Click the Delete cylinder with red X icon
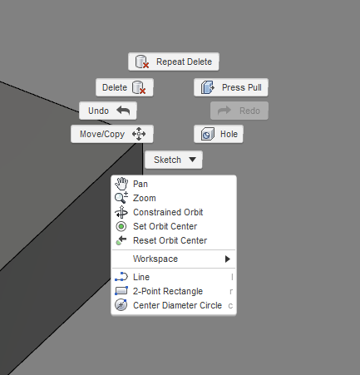This screenshot has width=360, height=375. click(x=139, y=87)
